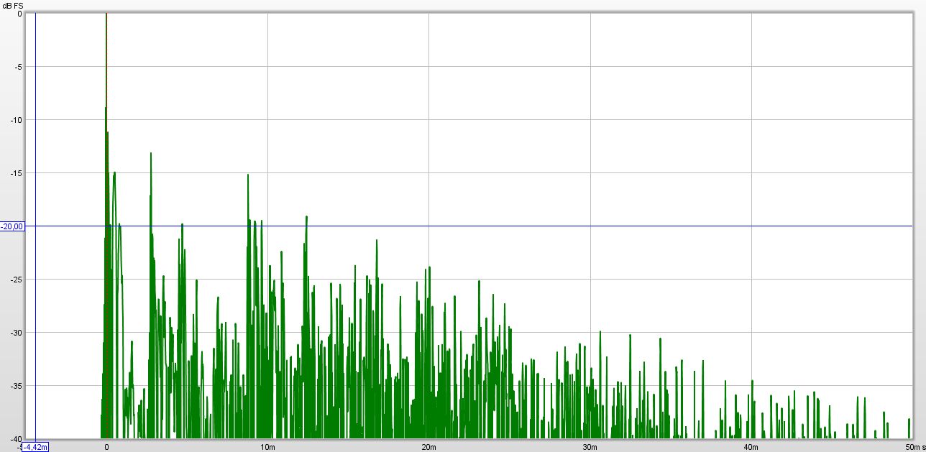Click the "-35" dB axis label
926x452 pixels.
(16, 386)
